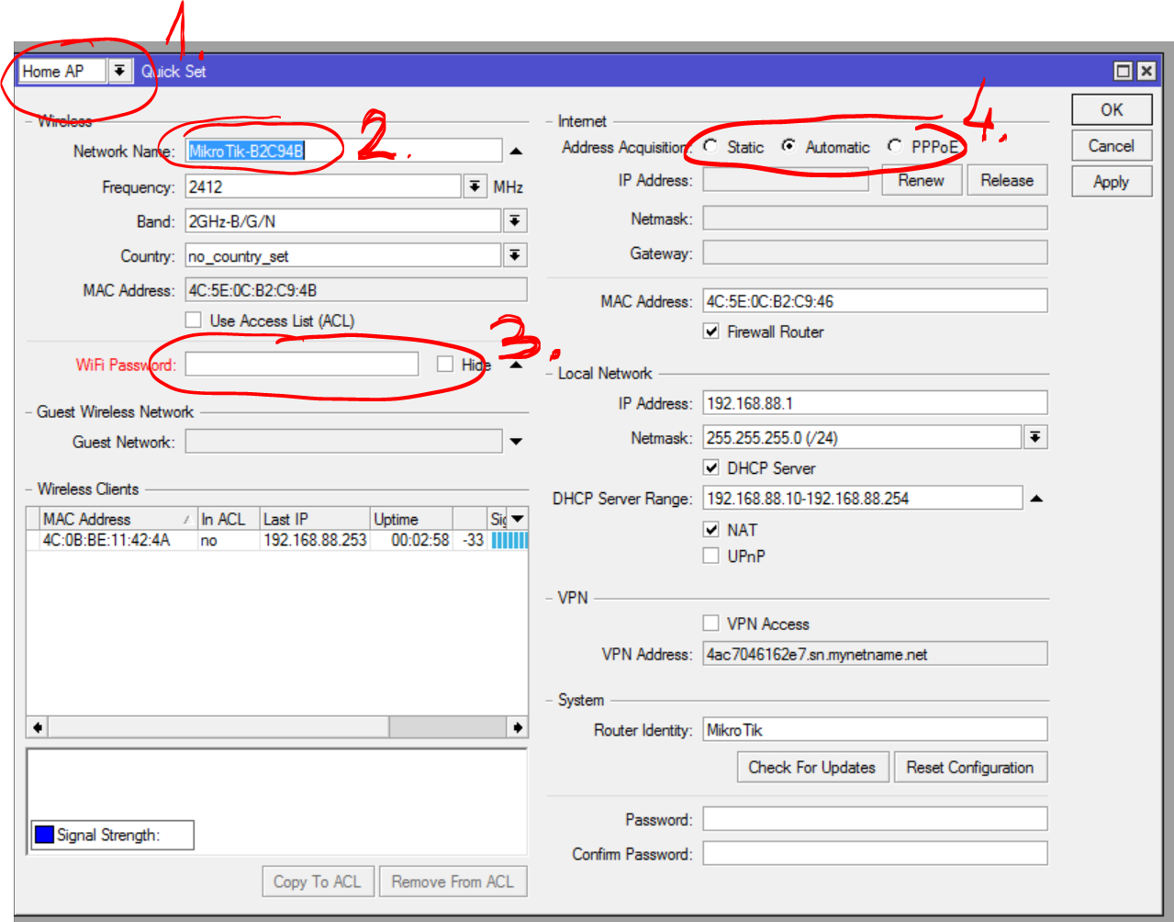The image size is (1174, 922).
Task: Click the blue Signal Strength color swatch
Action: click(44, 835)
